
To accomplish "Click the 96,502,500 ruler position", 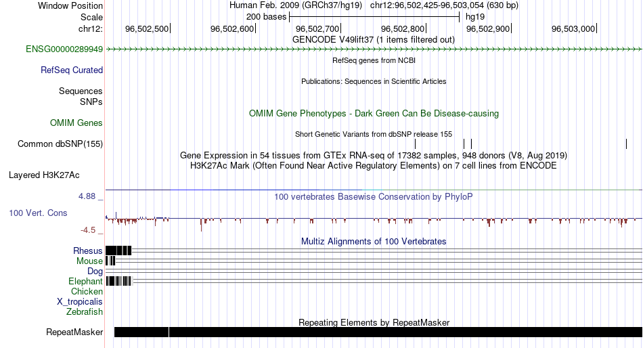I will coord(148,28).
